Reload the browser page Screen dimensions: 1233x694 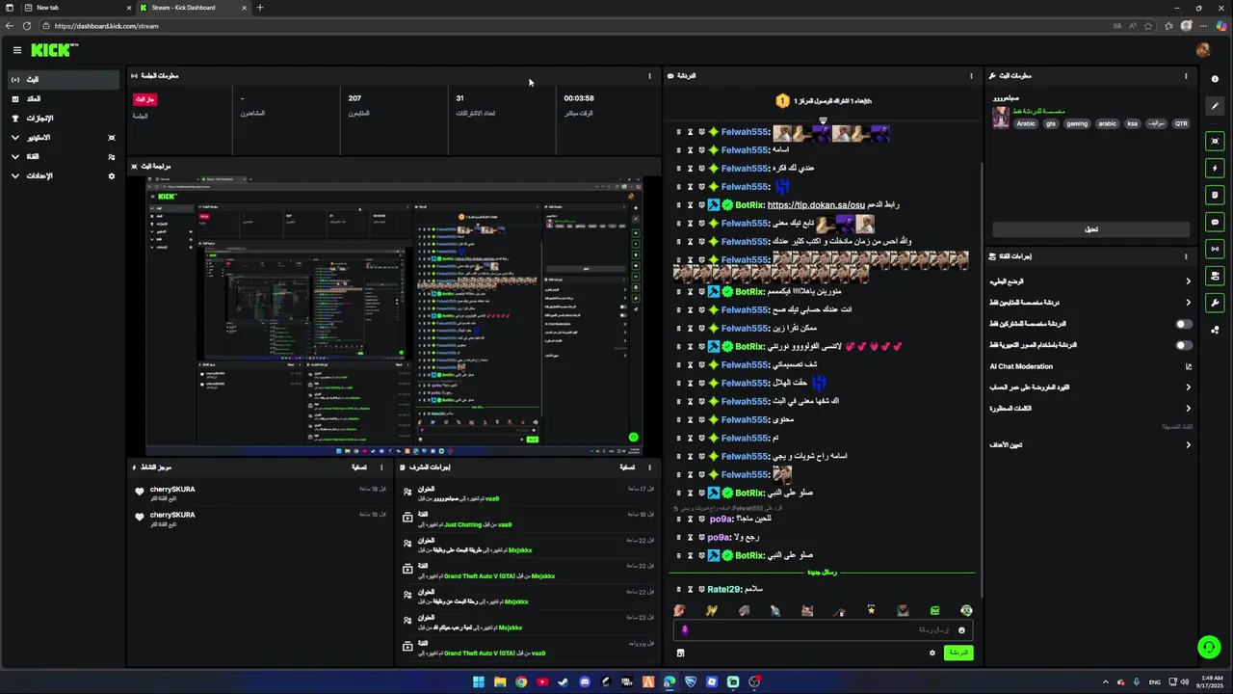(26, 26)
